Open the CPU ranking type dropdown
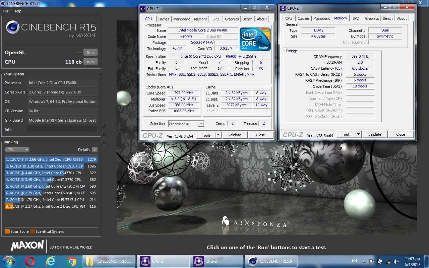Screen dimensions: 429x268 (17, 150)
